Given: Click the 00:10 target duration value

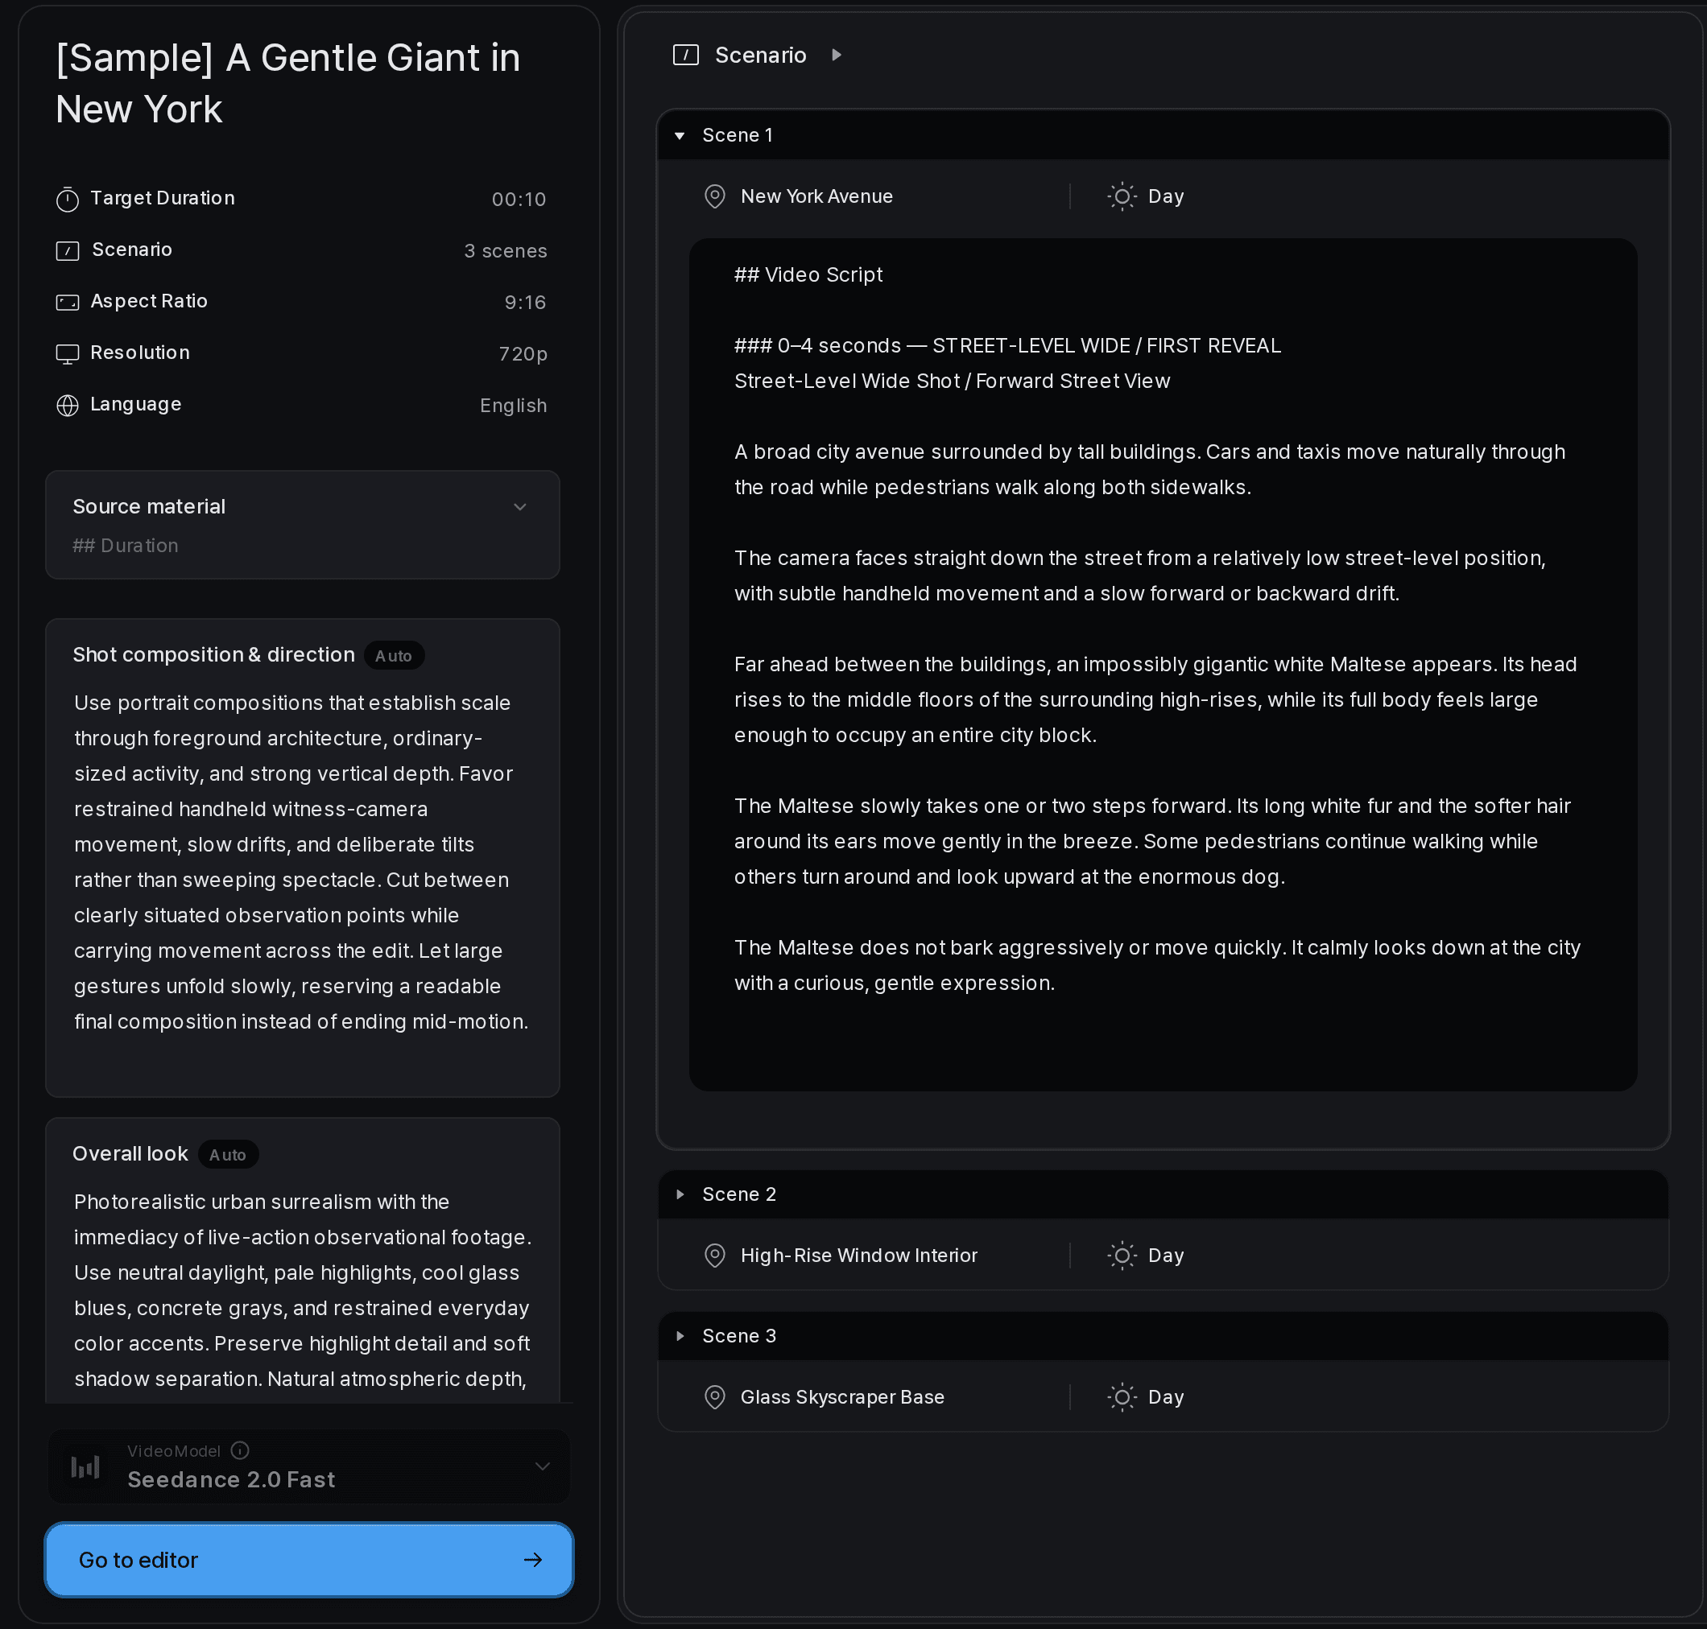Looking at the screenshot, I should point(519,200).
